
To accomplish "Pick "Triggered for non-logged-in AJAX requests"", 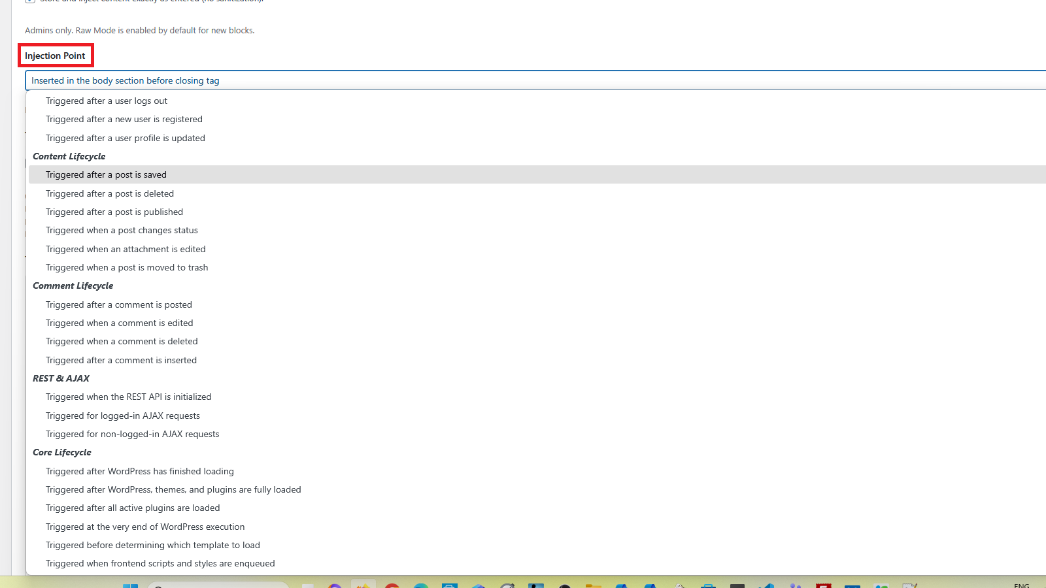I will click(537, 434).
